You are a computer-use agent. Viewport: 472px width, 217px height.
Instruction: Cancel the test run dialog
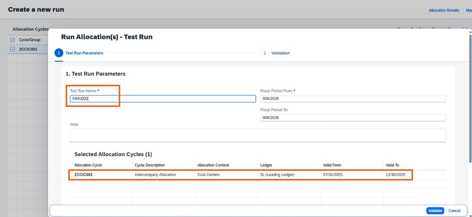pos(454,211)
